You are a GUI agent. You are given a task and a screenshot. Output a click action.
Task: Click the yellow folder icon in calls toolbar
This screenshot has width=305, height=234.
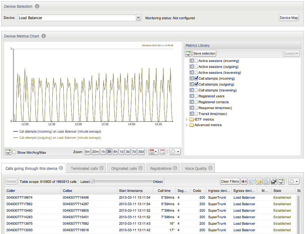[259, 181]
